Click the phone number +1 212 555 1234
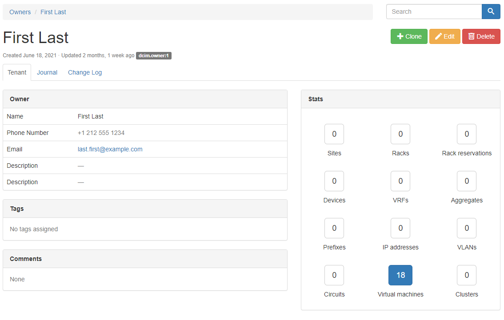This screenshot has width=504, height=320. pyautogui.click(x=101, y=133)
